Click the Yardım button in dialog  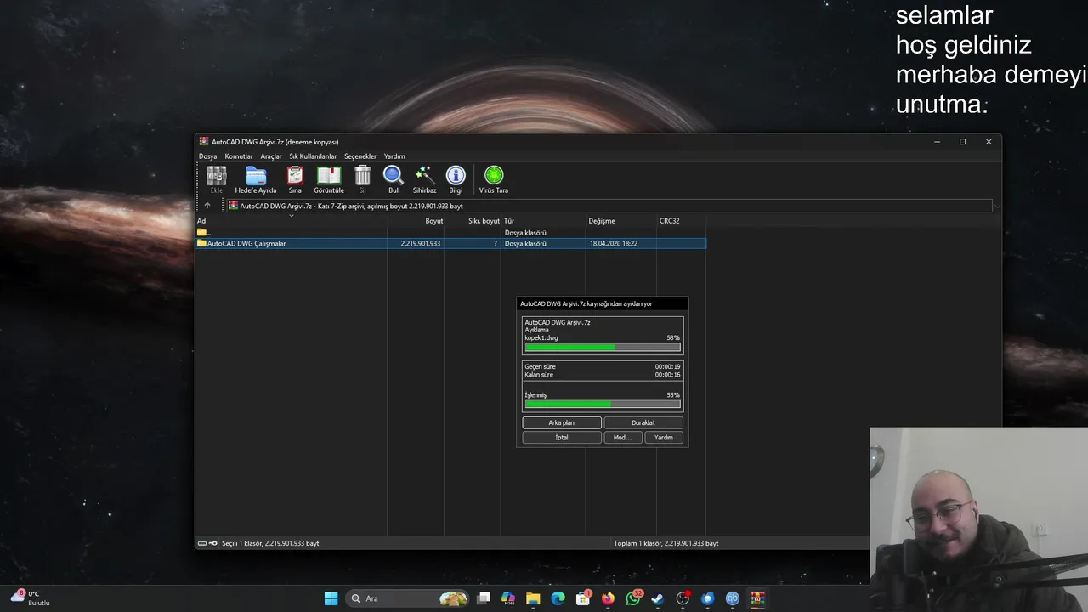664,438
